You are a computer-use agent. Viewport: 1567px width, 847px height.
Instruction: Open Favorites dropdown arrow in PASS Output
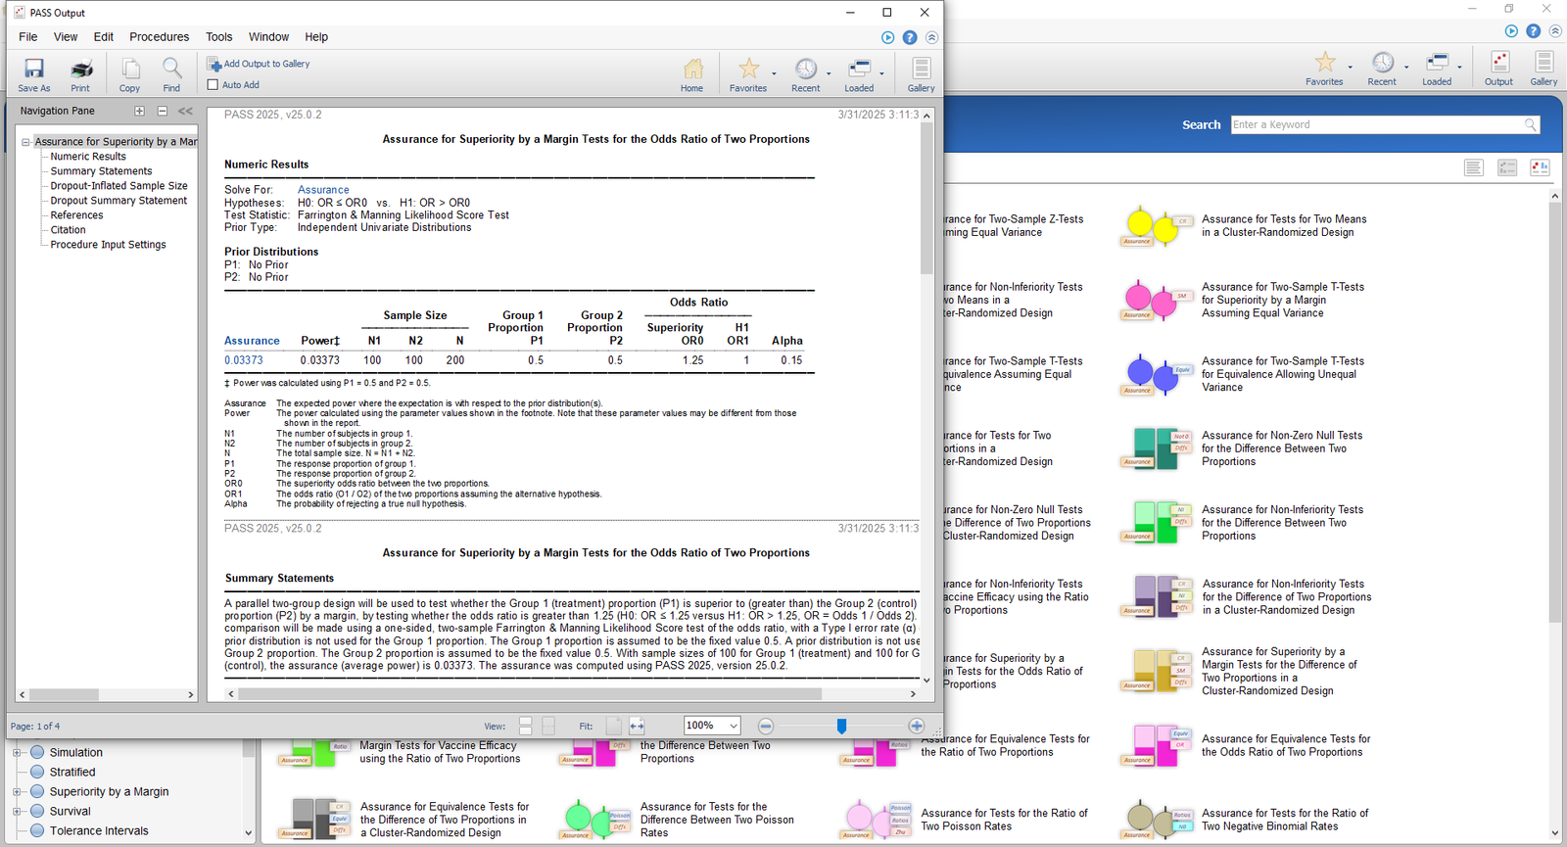pos(774,74)
